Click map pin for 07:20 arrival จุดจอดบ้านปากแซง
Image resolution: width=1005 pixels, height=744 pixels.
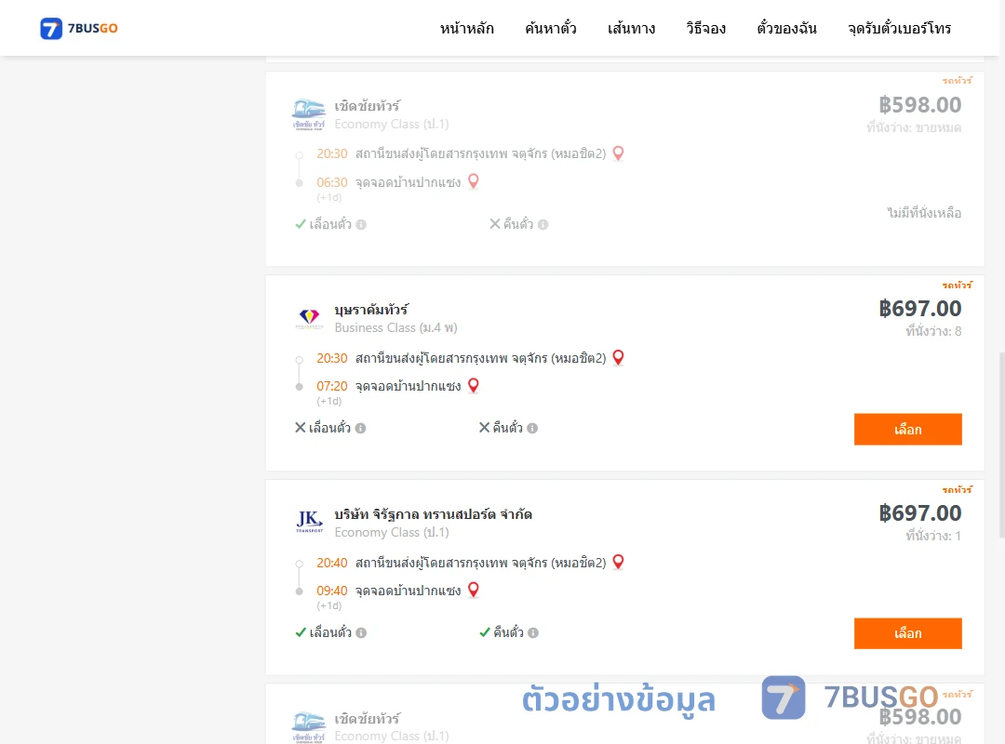(x=473, y=385)
